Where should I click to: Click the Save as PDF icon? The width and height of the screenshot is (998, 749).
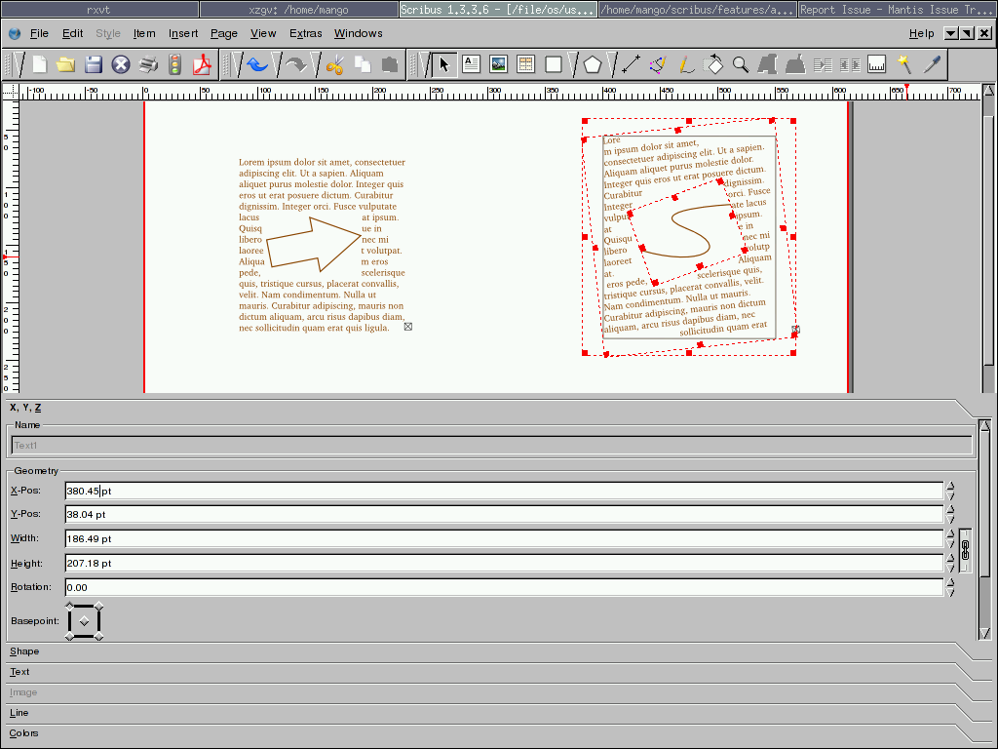click(x=202, y=65)
